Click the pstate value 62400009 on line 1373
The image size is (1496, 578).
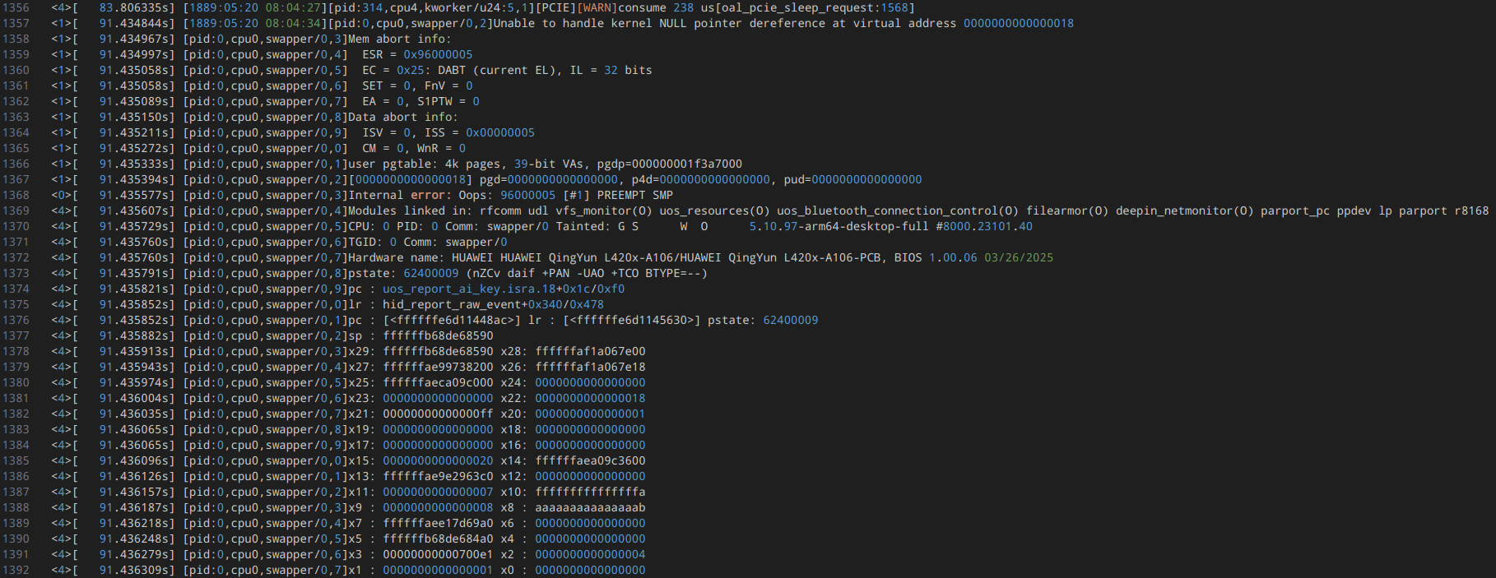click(x=430, y=273)
